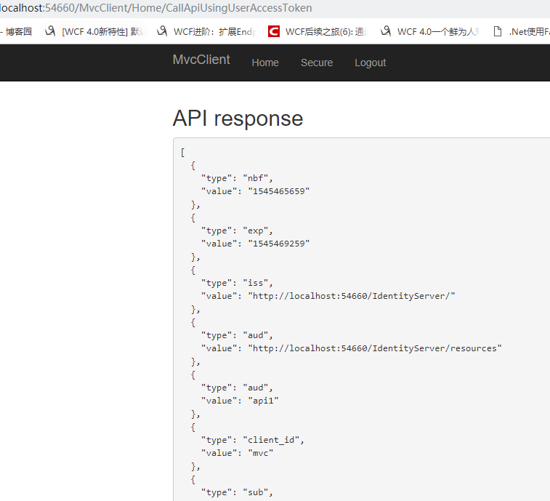550x501 pixels.
Task: Click the favicon of WCF 4.0一个鲜为人知 bookmark
Action: tap(385, 31)
